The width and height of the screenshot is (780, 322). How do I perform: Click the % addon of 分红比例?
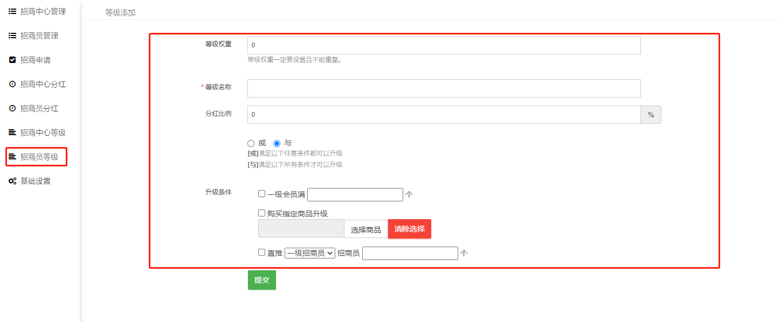click(x=651, y=115)
